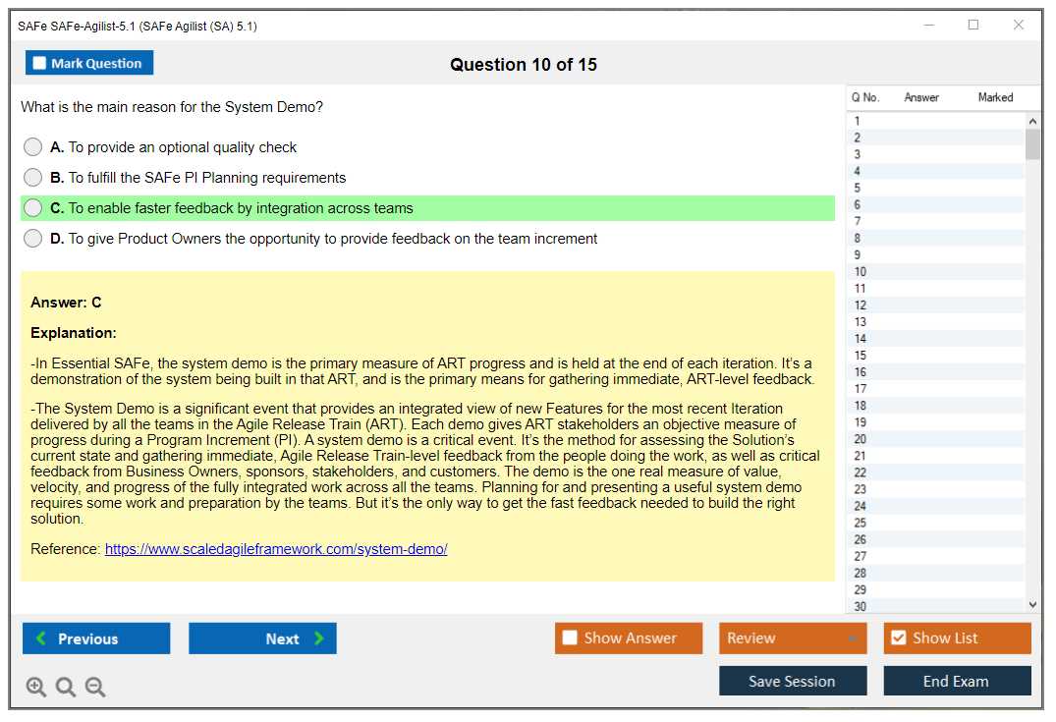Select question 24 in the list
This screenshot has height=722, width=1056.
[x=935, y=506]
